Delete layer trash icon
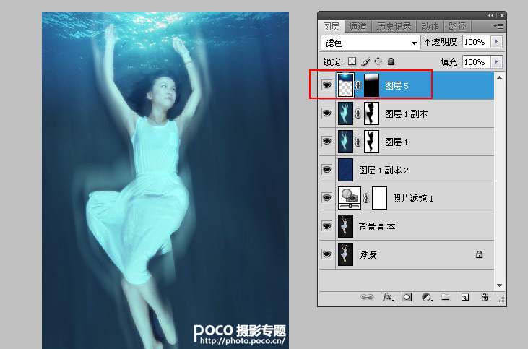This screenshot has width=528, height=349. coord(485,297)
